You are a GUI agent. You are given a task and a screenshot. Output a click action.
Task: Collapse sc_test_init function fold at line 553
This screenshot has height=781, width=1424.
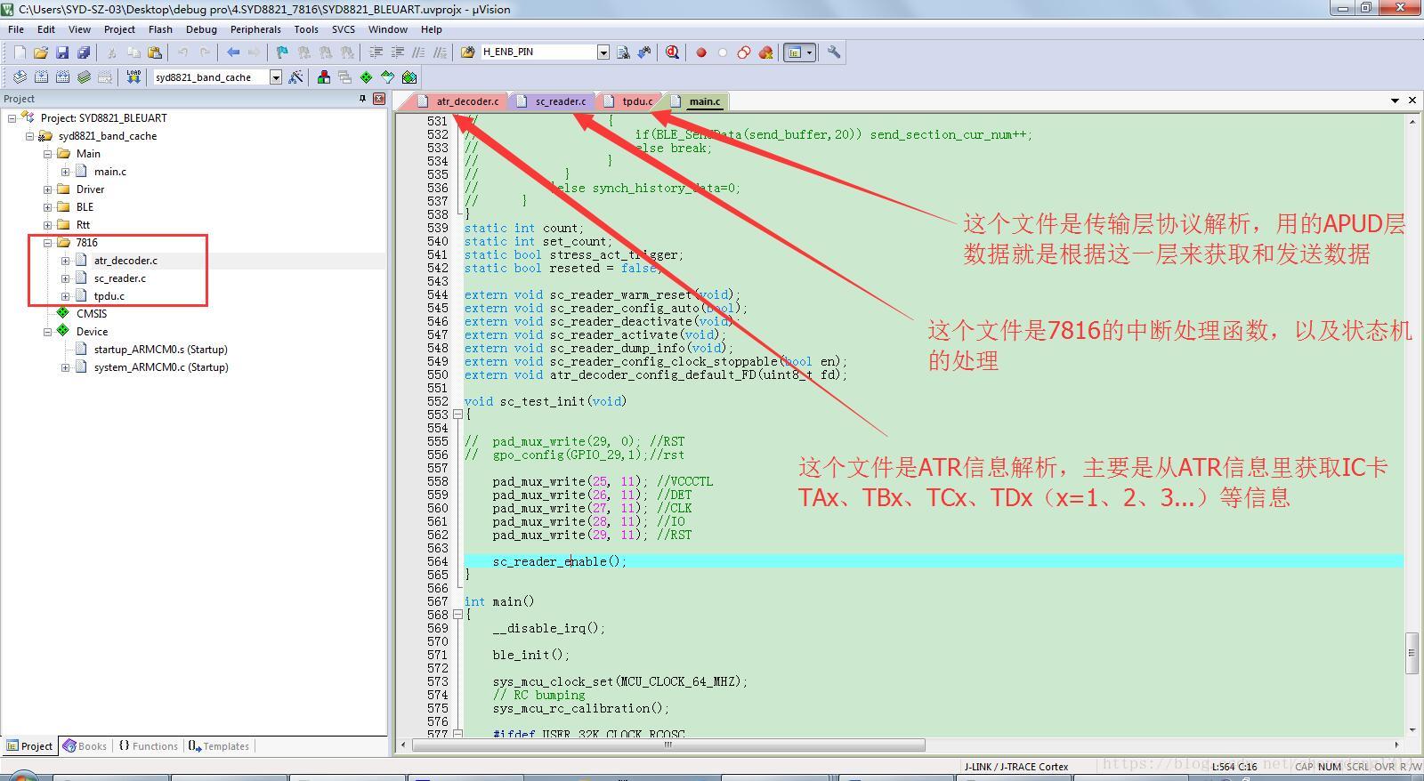click(457, 415)
